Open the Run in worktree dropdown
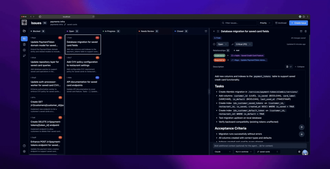 244,152
